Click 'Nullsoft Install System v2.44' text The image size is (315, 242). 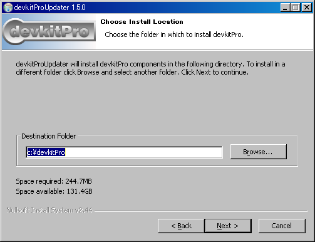[x=49, y=210]
